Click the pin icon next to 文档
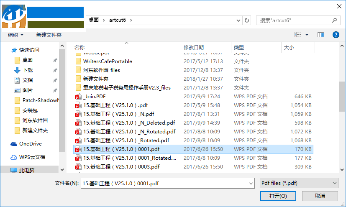The height and width of the screenshot is (207, 346). tap(55, 80)
